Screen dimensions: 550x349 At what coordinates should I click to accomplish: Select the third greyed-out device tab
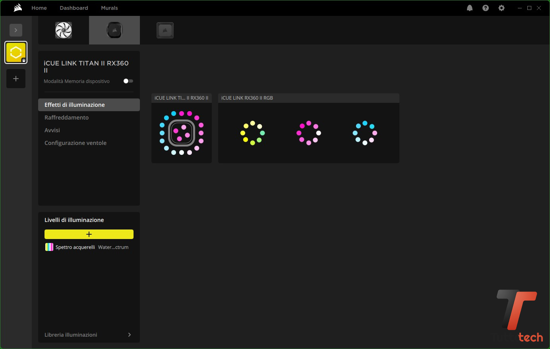coord(165,30)
